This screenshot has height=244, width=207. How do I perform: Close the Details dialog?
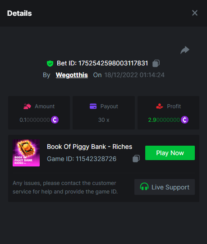(195, 13)
